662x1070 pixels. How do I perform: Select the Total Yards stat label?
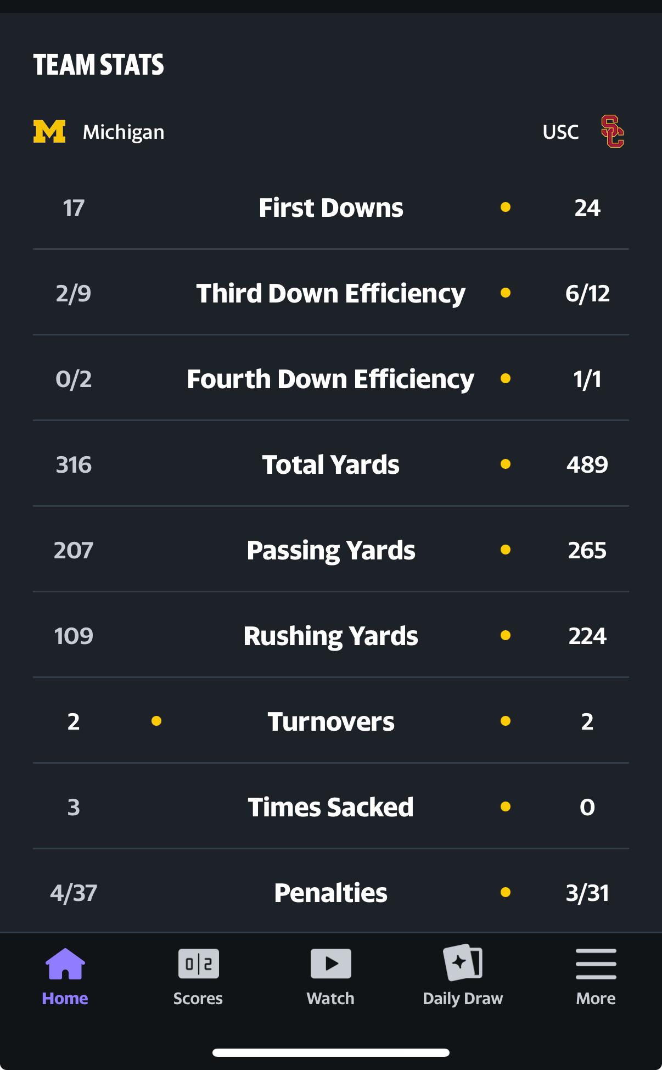click(331, 465)
